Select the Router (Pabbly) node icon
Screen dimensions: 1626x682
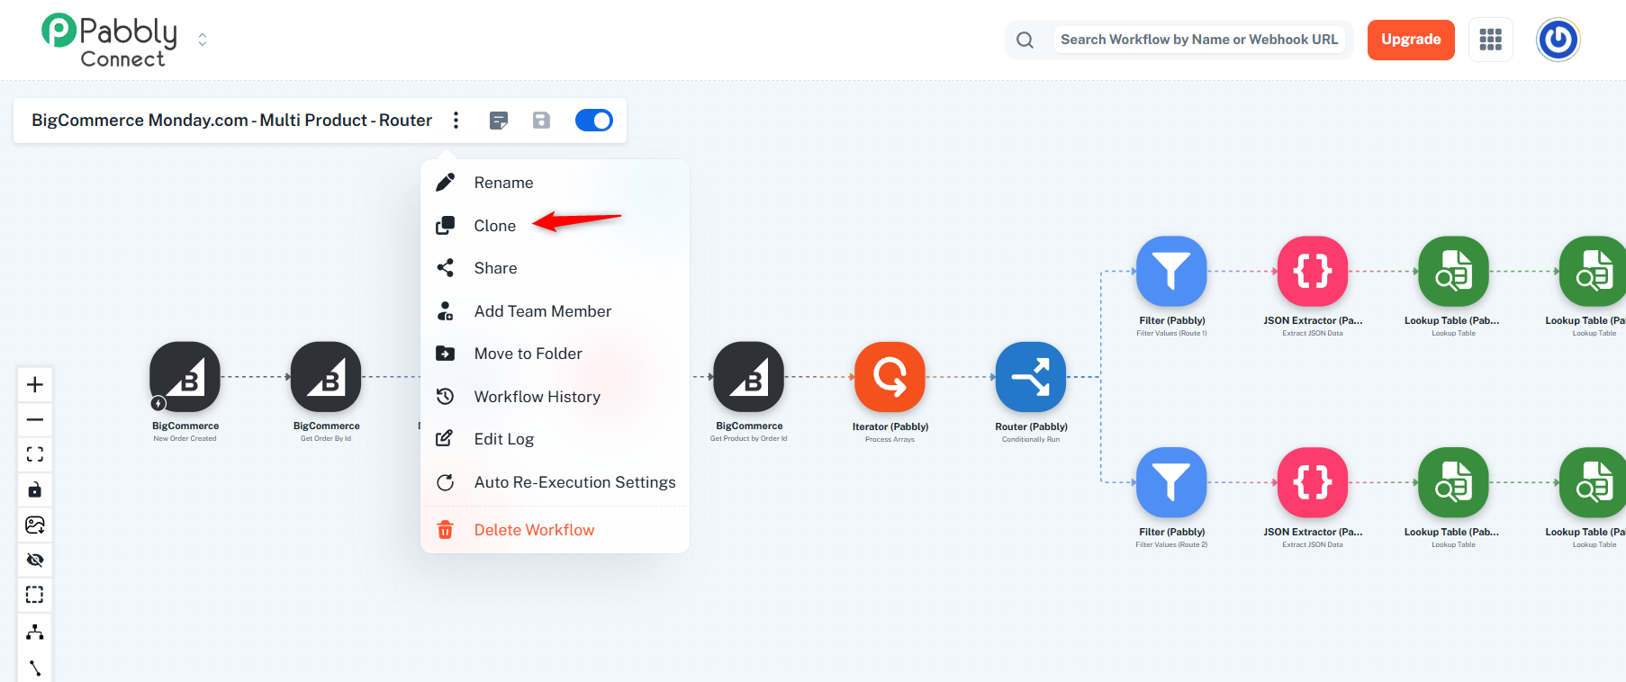[1031, 377]
